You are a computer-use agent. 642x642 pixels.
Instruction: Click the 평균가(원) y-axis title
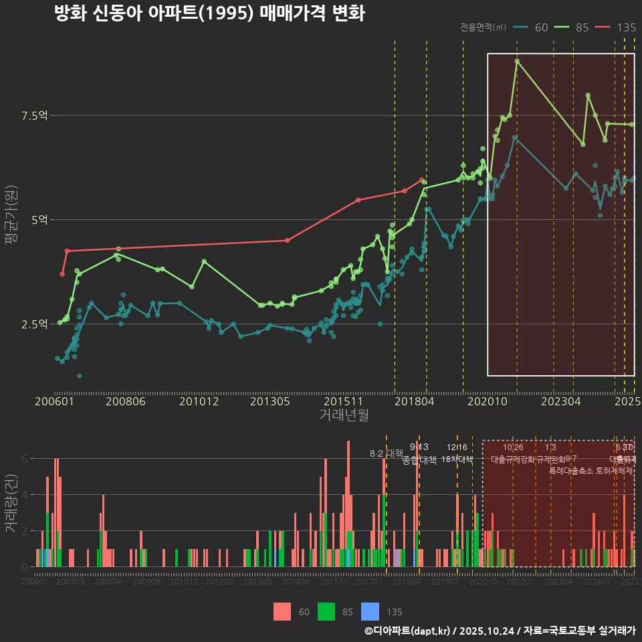tap(10, 219)
